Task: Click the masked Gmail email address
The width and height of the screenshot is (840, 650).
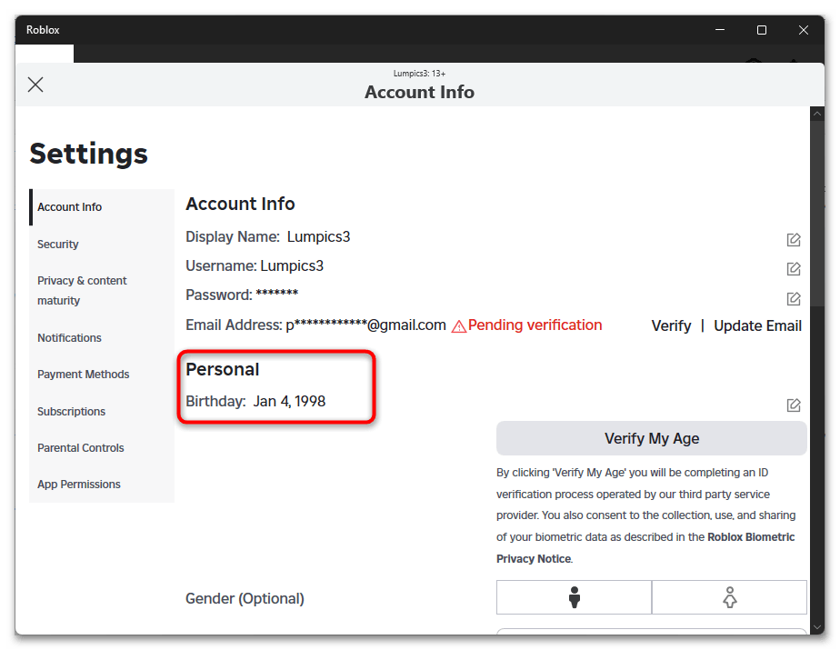Action: (x=365, y=325)
